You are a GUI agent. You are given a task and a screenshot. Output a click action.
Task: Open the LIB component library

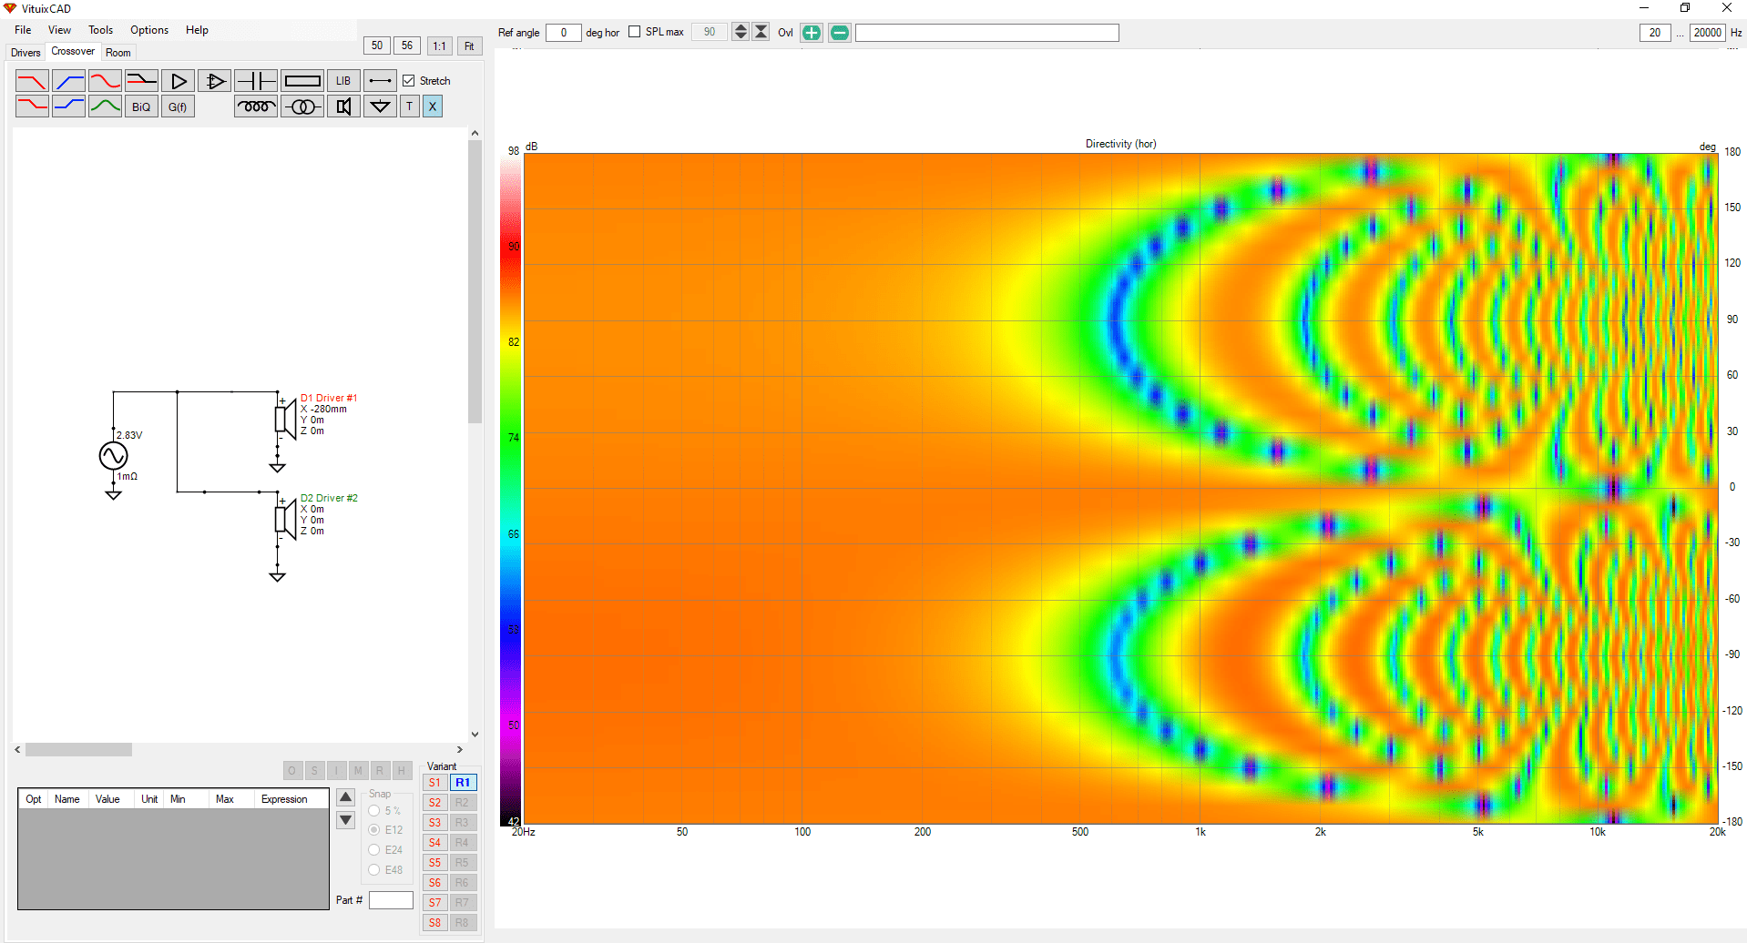[x=343, y=81]
